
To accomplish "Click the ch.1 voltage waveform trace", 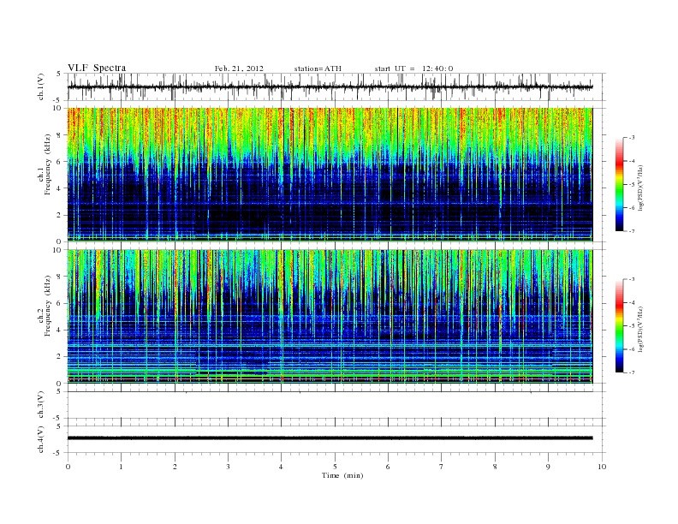I will (330, 86).
